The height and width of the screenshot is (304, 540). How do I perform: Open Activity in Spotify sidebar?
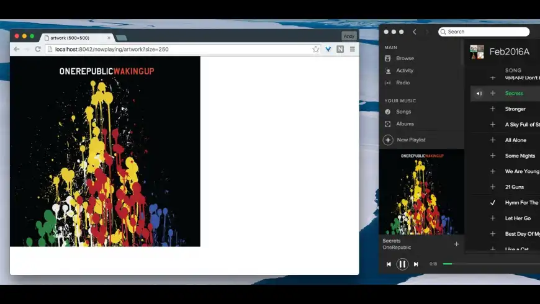tap(405, 70)
